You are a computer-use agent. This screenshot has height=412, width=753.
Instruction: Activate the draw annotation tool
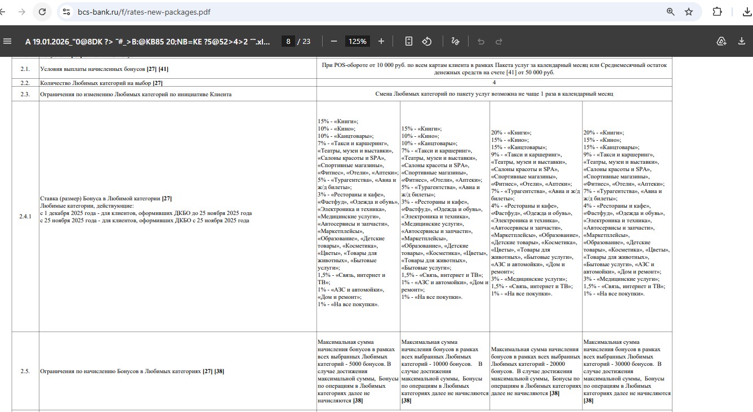pyautogui.click(x=455, y=41)
